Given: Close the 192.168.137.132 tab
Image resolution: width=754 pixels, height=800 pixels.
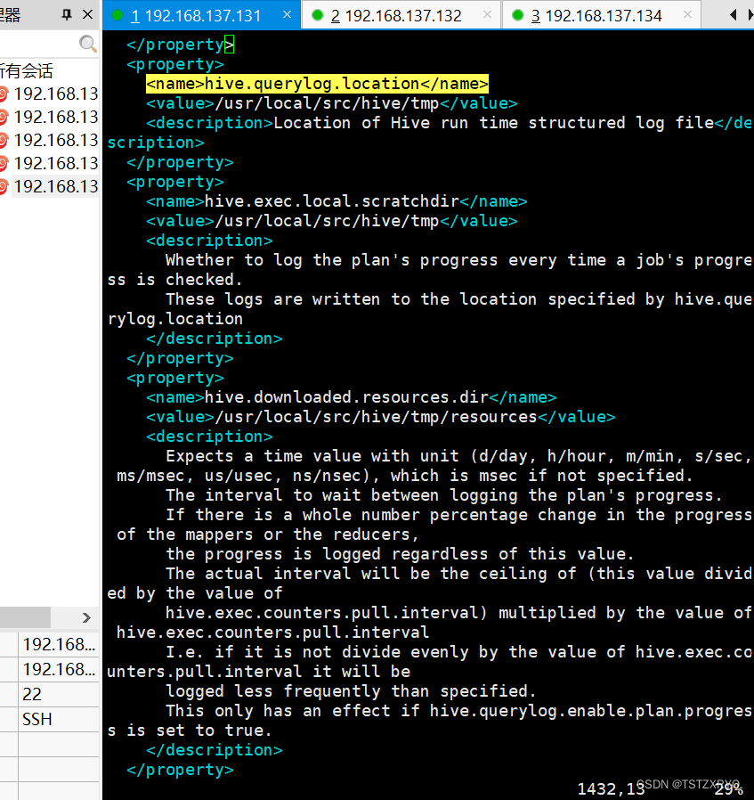Looking at the screenshot, I should click(x=487, y=15).
